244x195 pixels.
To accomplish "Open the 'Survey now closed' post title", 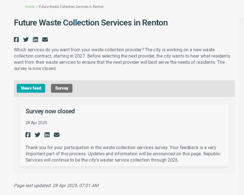I will (50, 111).
